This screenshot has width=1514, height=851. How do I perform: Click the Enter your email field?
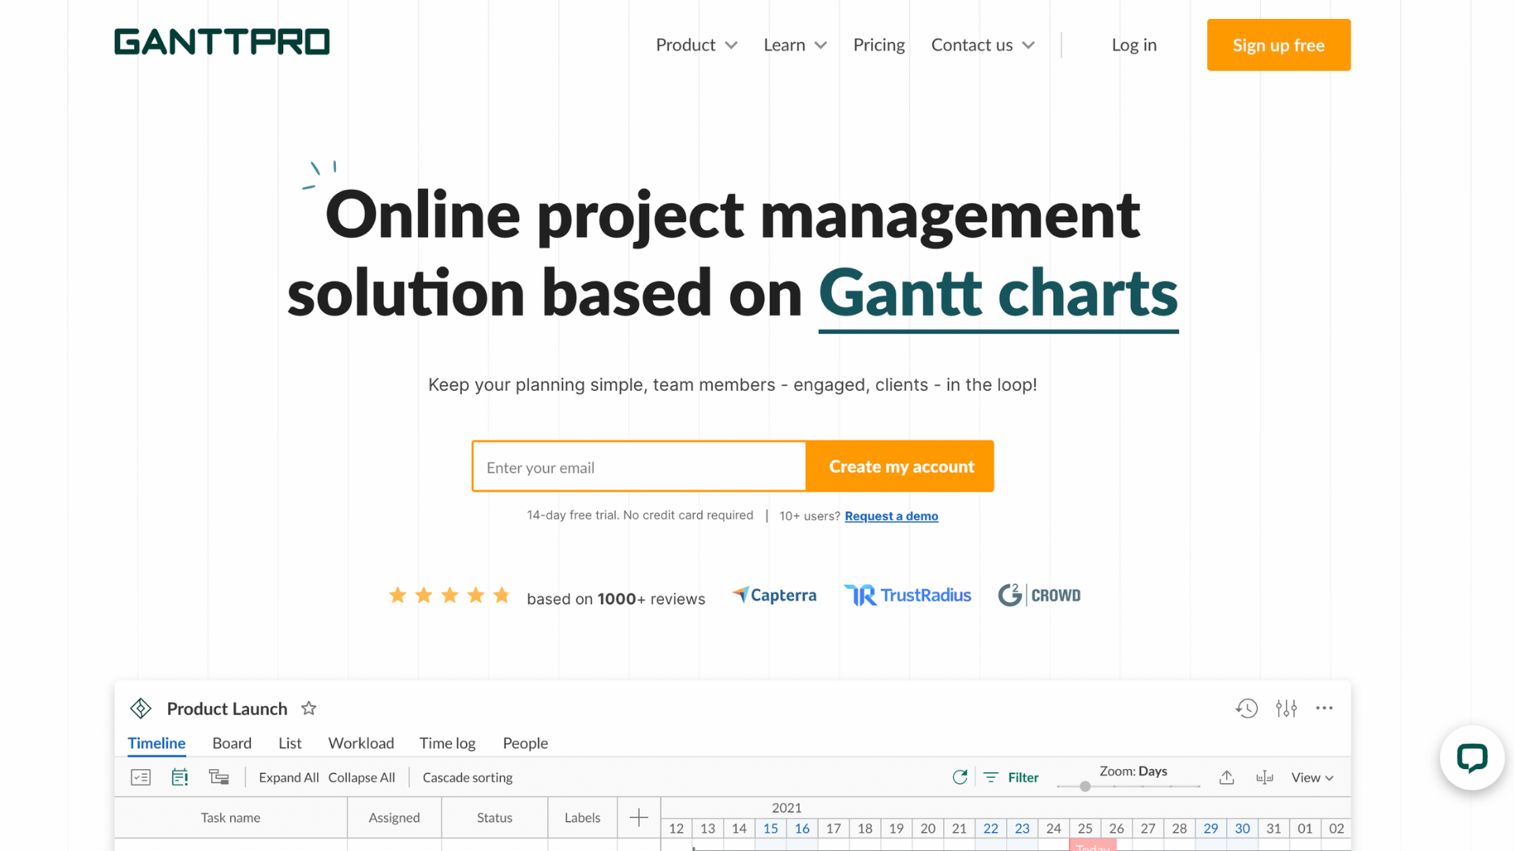[639, 467]
